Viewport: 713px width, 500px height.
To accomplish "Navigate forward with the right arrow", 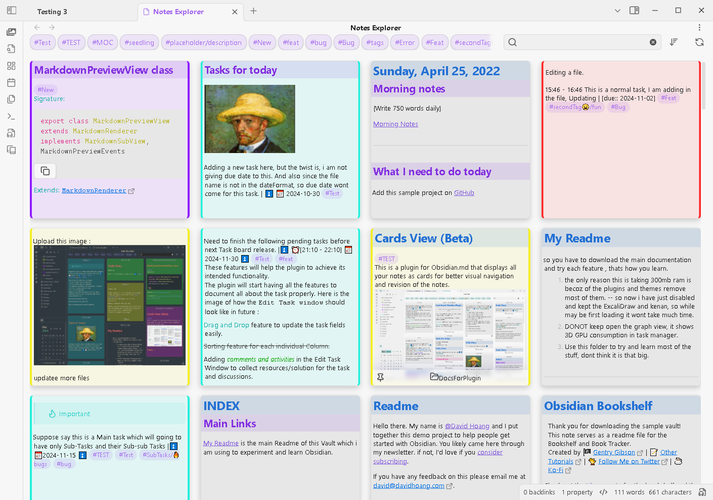I will 52,27.
